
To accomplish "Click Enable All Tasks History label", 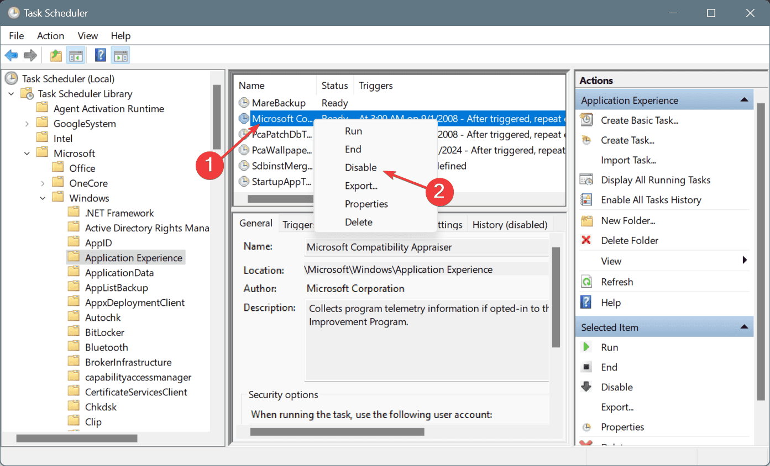I will pos(651,200).
